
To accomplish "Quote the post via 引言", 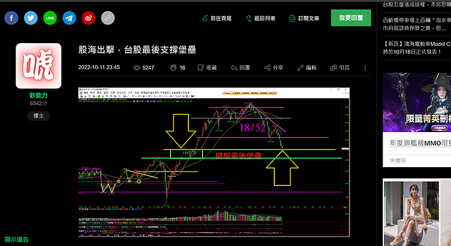I will click(340, 68).
